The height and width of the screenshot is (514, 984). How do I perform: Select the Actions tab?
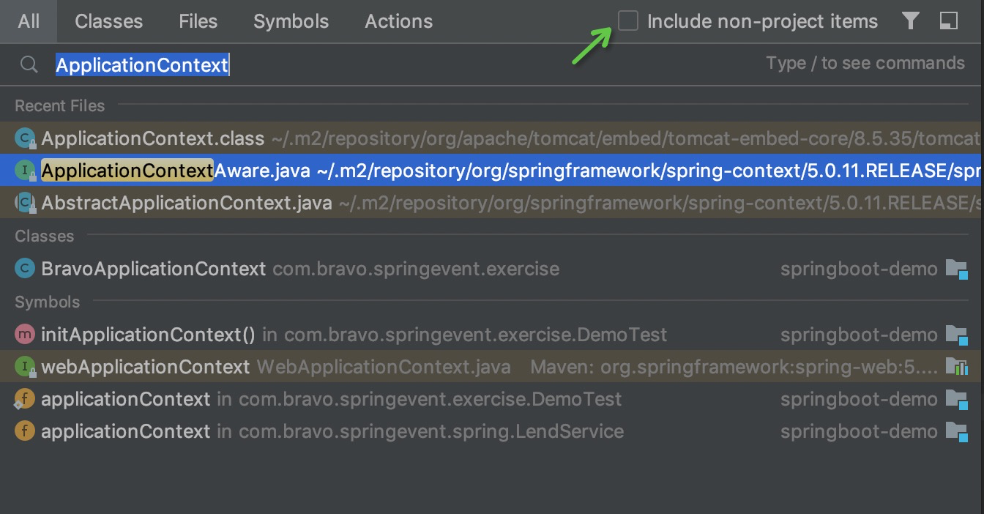(398, 21)
